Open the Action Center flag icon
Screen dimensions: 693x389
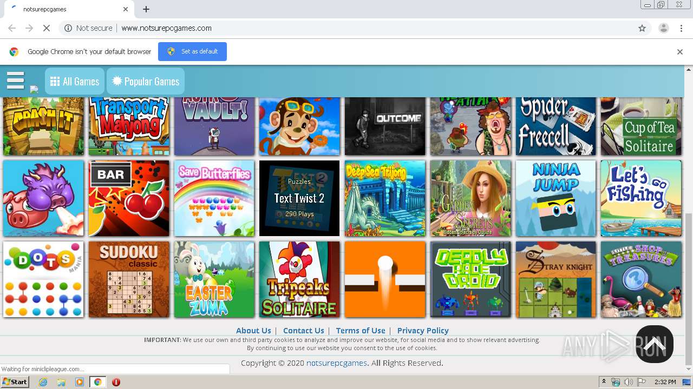(642, 382)
